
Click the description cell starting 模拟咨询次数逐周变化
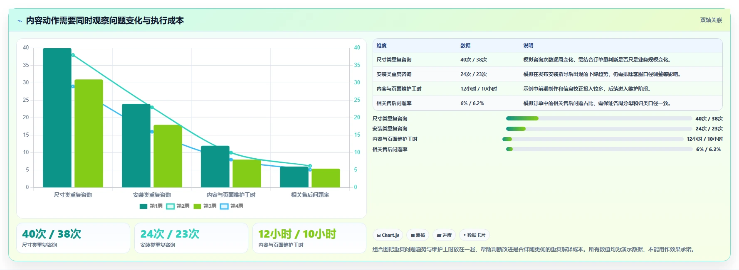pyautogui.click(x=598, y=60)
